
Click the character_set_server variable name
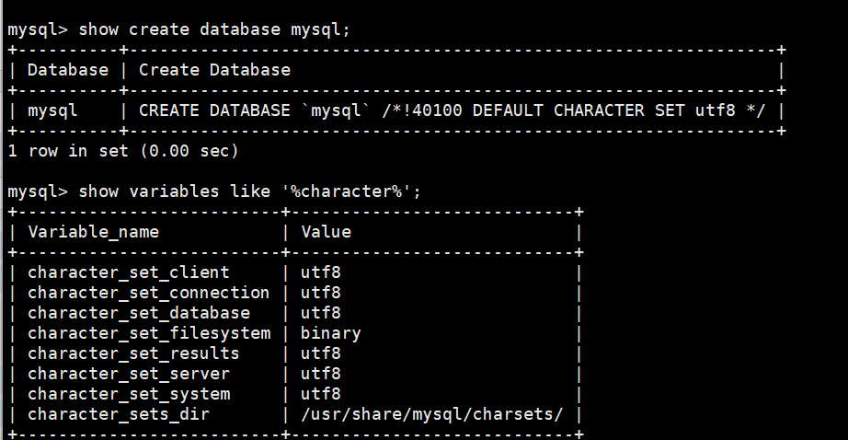pyautogui.click(x=129, y=374)
